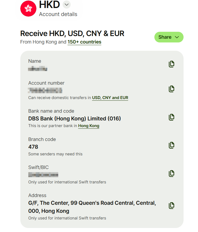Image resolution: width=198 pixels, height=232 pixels.
Task: Click the Hong Kong flag icon
Action: pyautogui.click(x=28, y=9)
